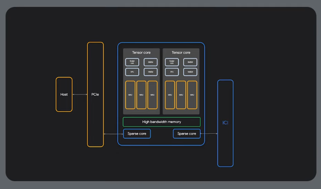Click middle MXU in right Tensor core
Image resolution: width=321 pixels, height=189 pixels.
181,95
